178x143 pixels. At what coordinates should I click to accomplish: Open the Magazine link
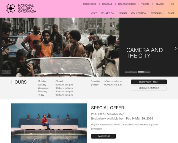click(x=107, y=4)
